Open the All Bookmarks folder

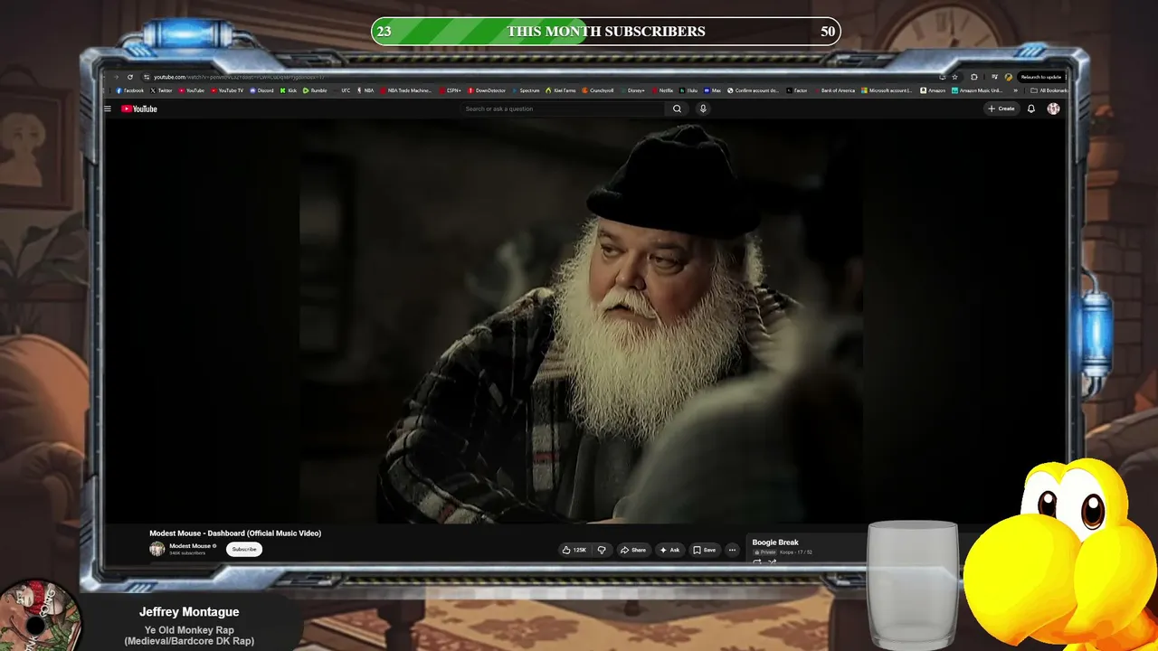1049,90
